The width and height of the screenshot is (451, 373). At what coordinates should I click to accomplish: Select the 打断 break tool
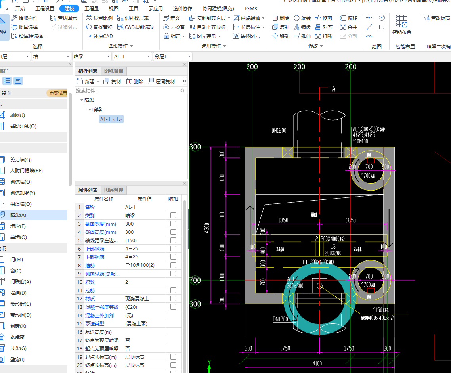(323, 36)
